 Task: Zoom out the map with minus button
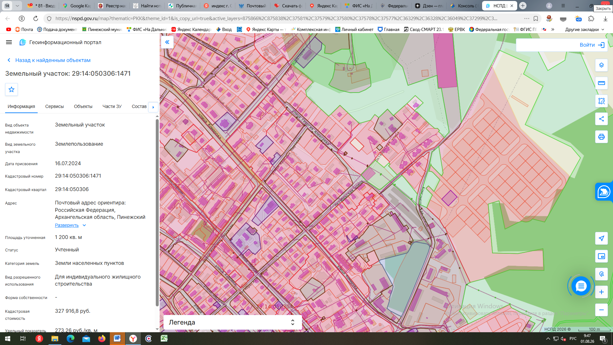tap(602, 310)
